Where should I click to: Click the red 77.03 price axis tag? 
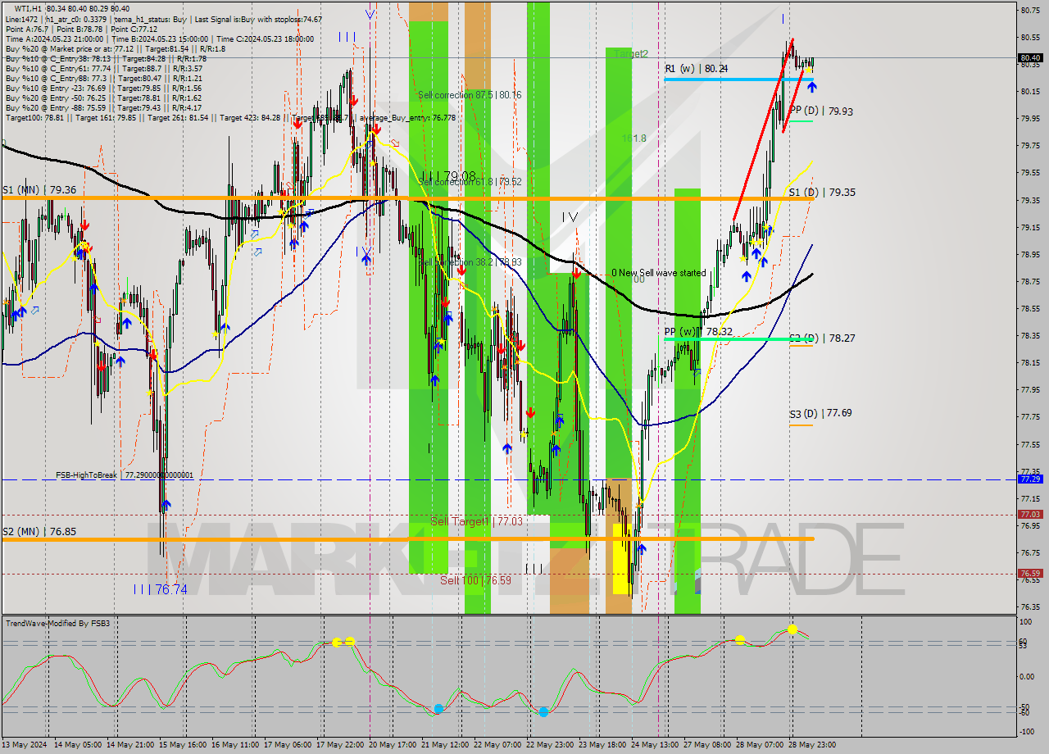1030,514
